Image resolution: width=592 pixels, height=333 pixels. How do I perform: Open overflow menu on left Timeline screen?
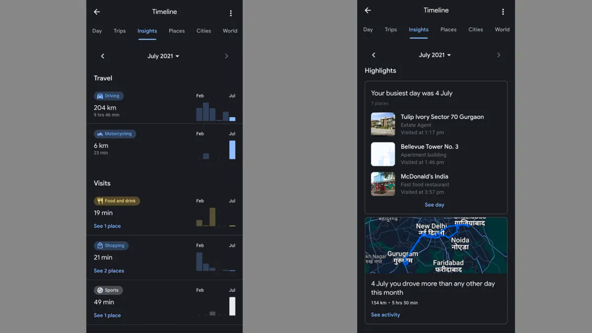click(x=231, y=13)
